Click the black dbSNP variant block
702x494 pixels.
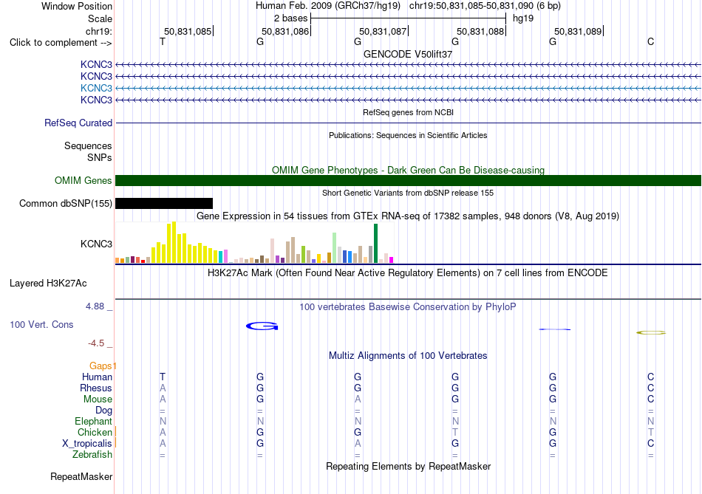(x=164, y=204)
